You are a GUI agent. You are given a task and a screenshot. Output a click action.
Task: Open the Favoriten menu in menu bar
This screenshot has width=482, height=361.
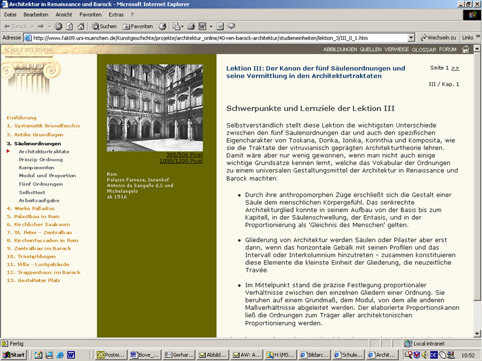tap(90, 14)
